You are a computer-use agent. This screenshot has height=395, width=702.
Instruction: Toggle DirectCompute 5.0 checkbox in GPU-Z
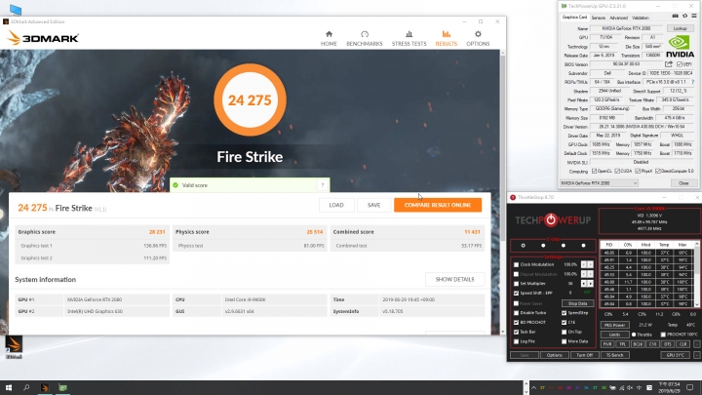click(x=658, y=171)
